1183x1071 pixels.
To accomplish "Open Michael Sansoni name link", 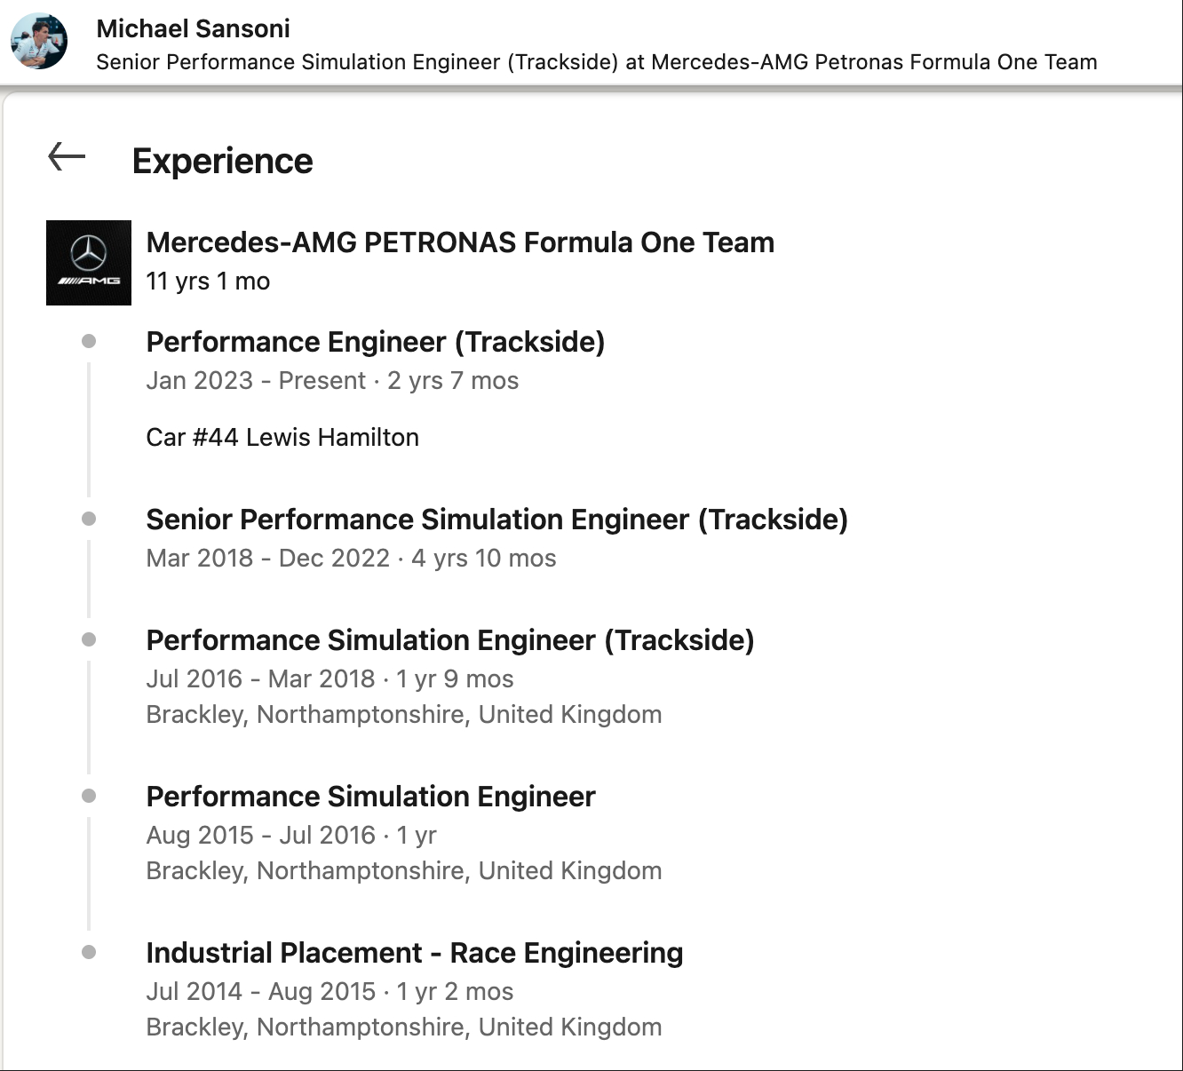I will point(193,28).
